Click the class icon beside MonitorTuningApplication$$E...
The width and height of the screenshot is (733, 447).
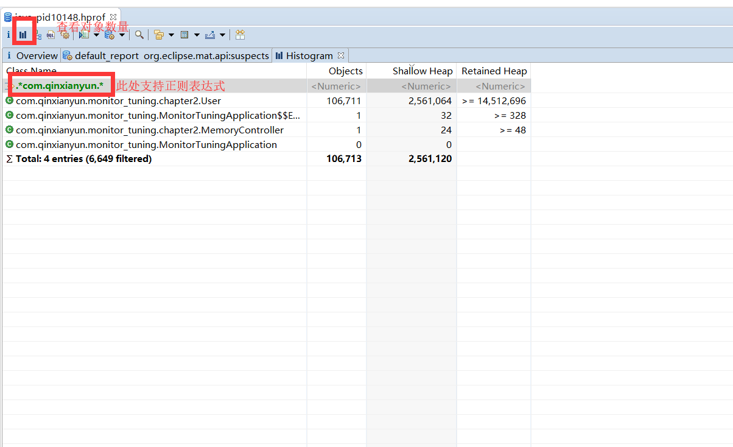coord(9,115)
